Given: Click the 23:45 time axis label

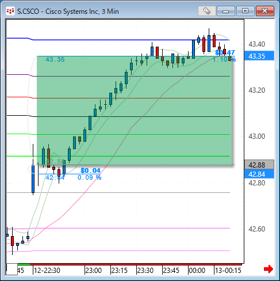Looking at the screenshot, I should [171, 271].
